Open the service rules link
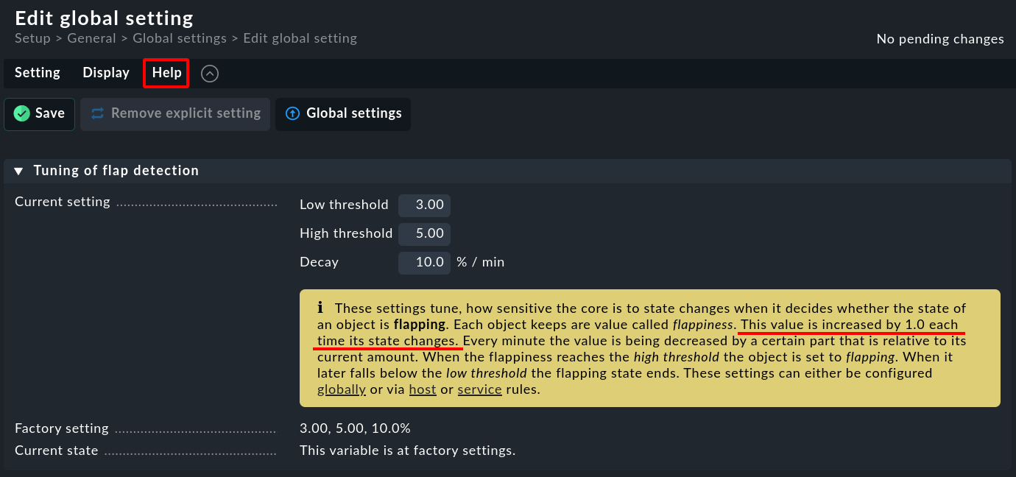Screen dimensions: 1016x477 [479, 389]
